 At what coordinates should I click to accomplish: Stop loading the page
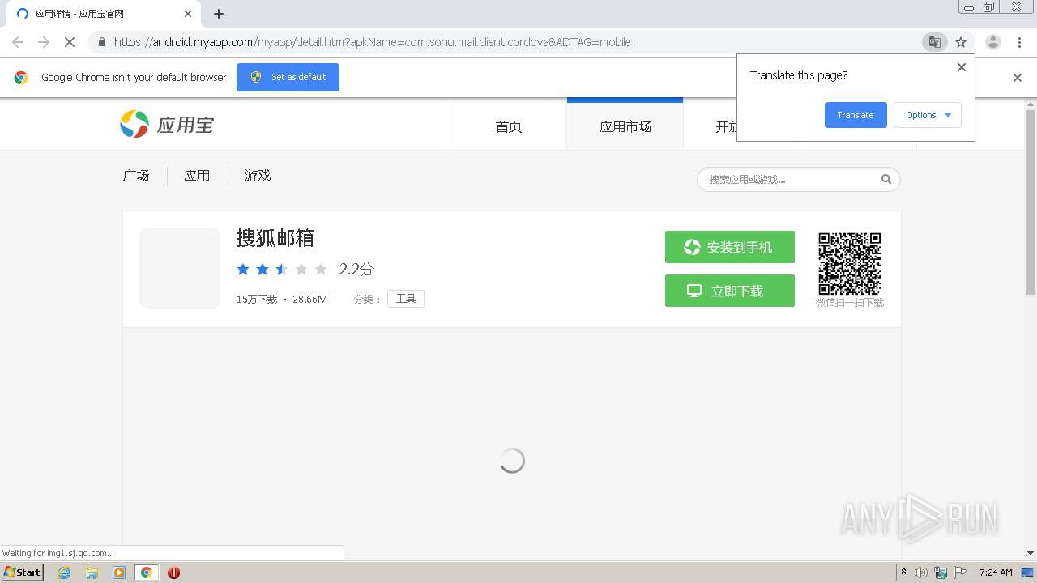pos(70,42)
